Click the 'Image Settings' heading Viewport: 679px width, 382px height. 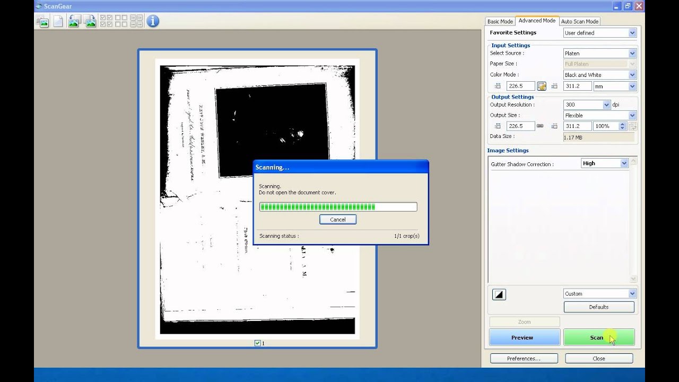(x=508, y=151)
